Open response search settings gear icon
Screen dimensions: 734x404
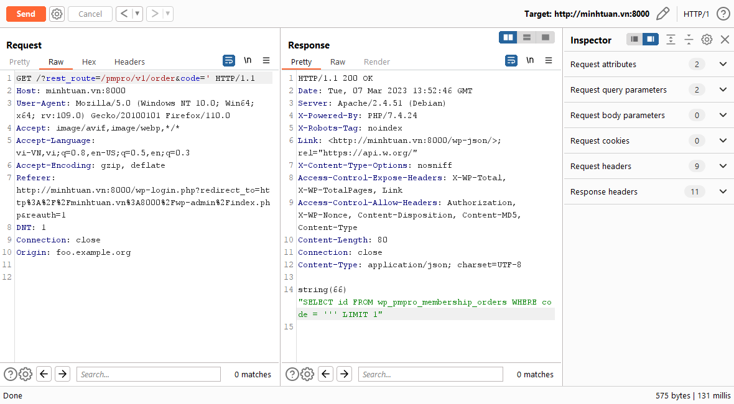tap(307, 374)
